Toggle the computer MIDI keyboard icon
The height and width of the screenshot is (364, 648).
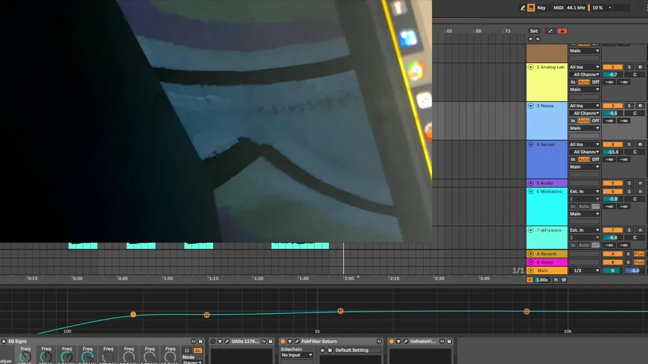531,8
